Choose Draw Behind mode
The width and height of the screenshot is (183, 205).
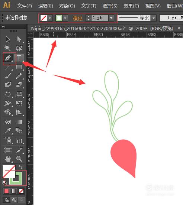pyautogui.click(x=14, y=200)
